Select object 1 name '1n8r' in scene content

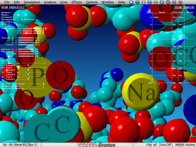156,17
